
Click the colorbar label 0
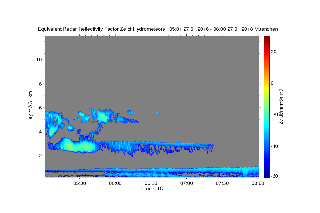coord(272,83)
